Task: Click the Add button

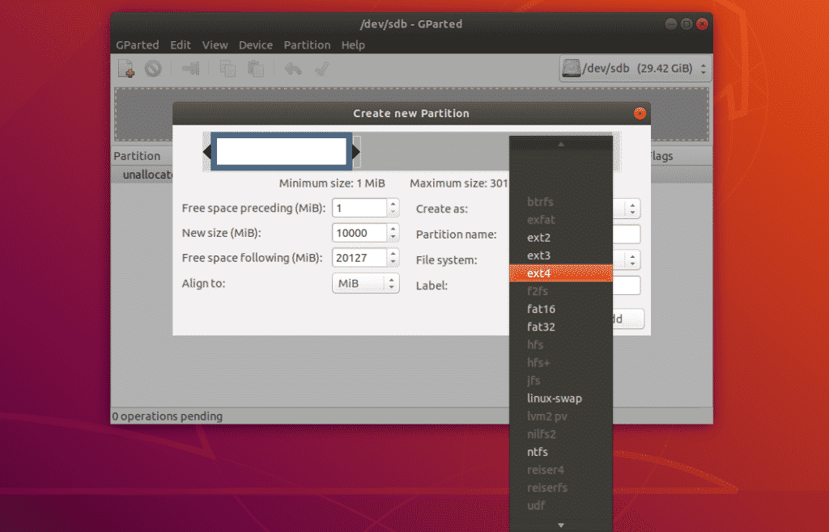Action: pyautogui.click(x=627, y=319)
